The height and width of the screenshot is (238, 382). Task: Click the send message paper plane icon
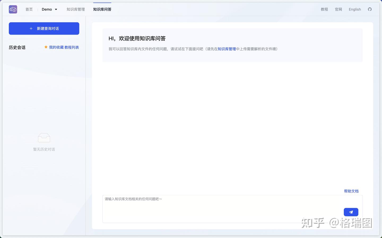pos(351,212)
